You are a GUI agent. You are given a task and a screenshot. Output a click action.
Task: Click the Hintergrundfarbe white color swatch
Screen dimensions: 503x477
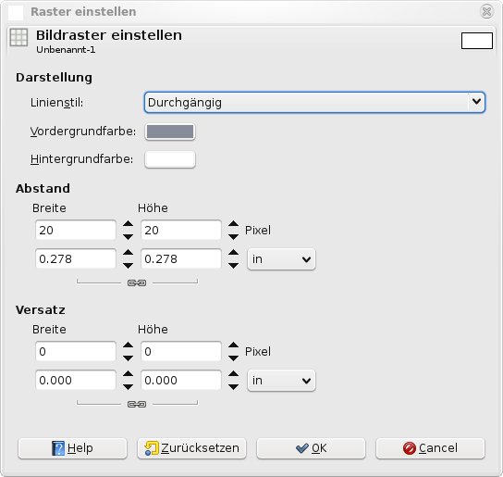pyautogui.click(x=170, y=159)
